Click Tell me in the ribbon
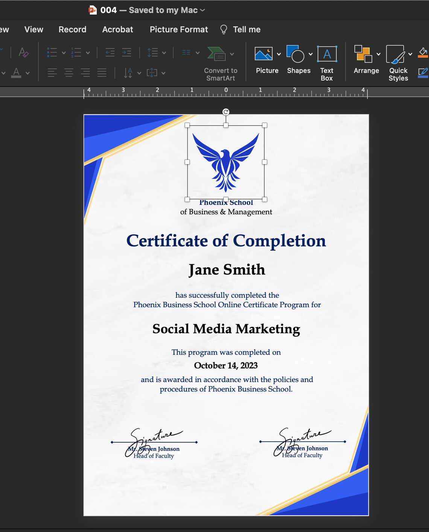Viewport: 429px width, 532px height. (246, 29)
